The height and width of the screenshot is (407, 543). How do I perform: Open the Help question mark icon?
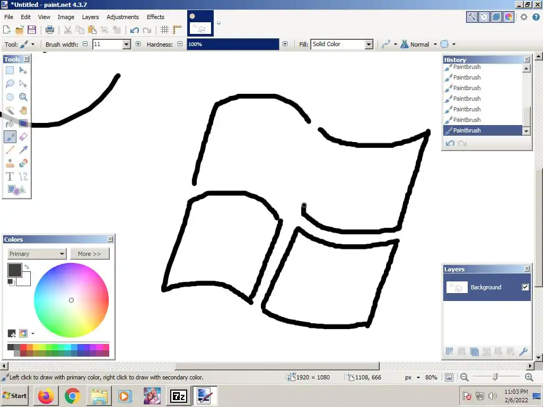coord(536,16)
